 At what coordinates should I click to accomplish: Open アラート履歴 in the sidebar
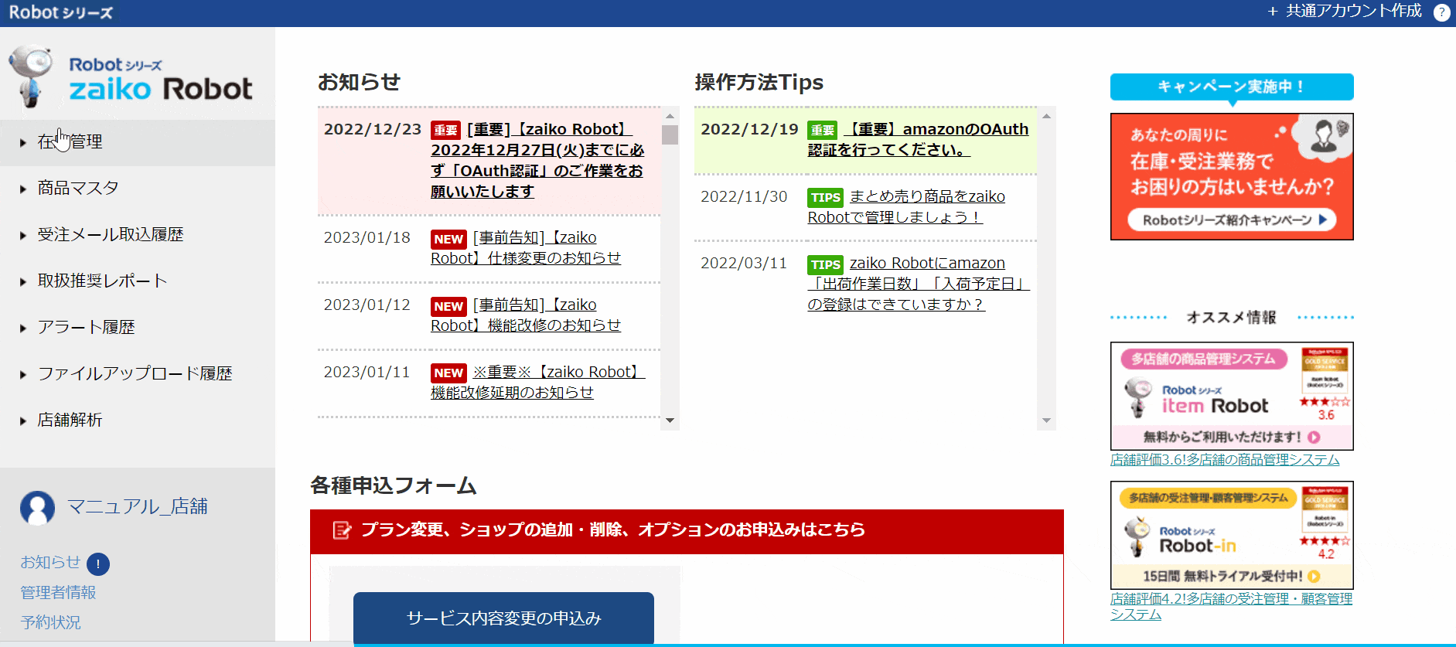tap(138, 328)
